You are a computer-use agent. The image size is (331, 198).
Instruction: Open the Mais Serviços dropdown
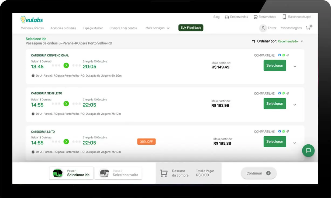[157, 28]
